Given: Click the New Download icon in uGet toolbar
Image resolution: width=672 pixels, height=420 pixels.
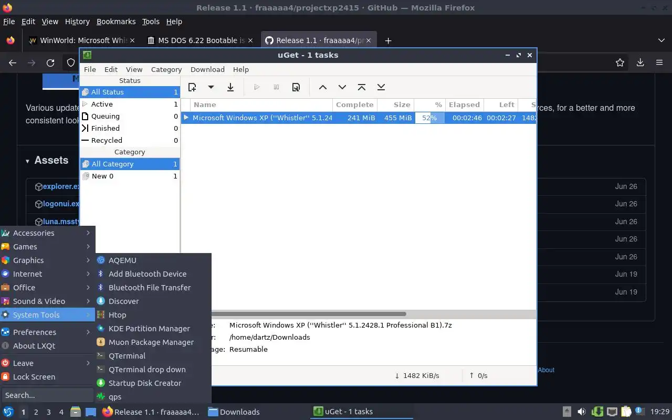Looking at the screenshot, I should click(x=192, y=87).
